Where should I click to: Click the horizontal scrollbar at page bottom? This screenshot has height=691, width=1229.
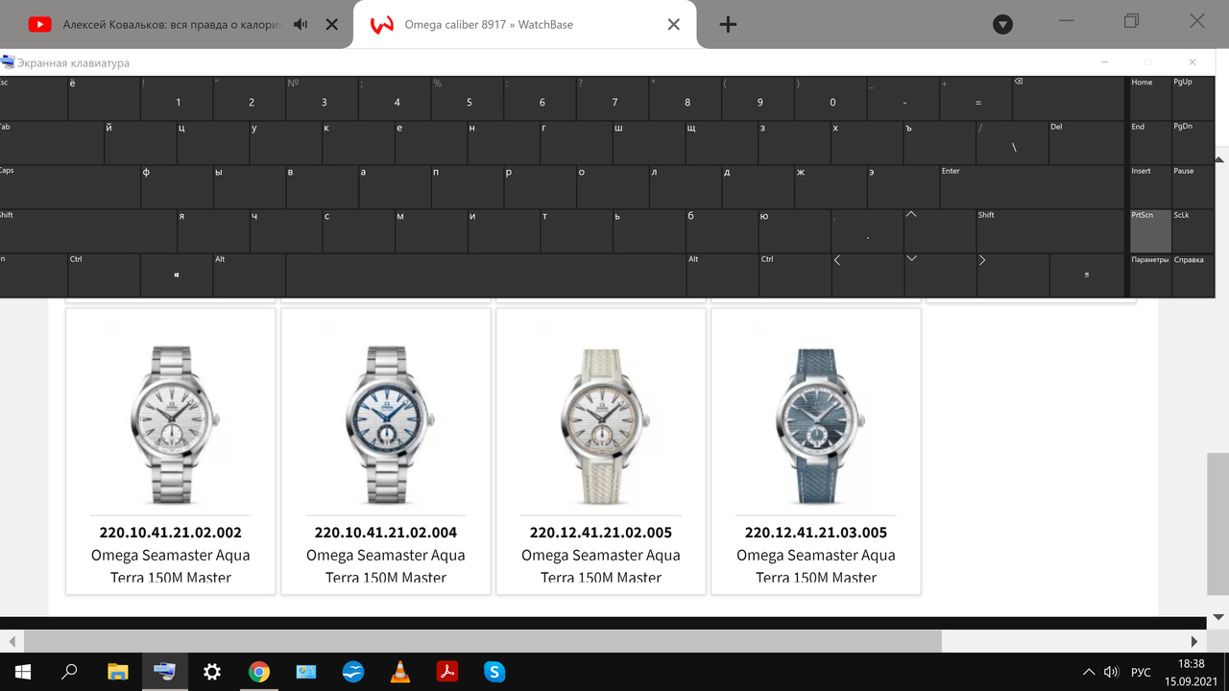[x=483, y=641]
